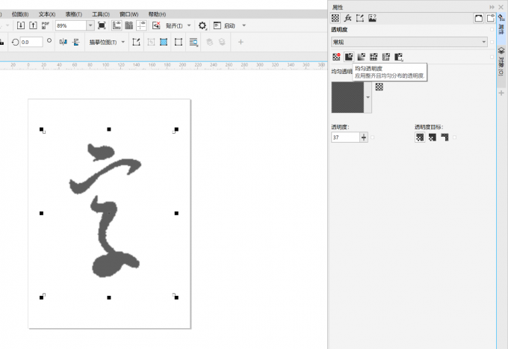Open the transparency swatch picker arrow
This screenshot has height=349, width=508.
point(368,98)
